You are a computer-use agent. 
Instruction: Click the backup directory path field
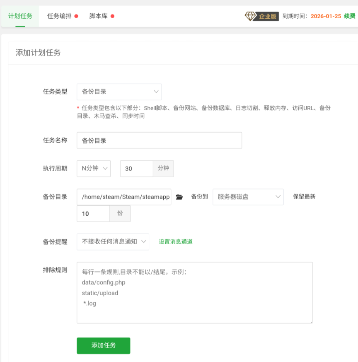[124, 197]
